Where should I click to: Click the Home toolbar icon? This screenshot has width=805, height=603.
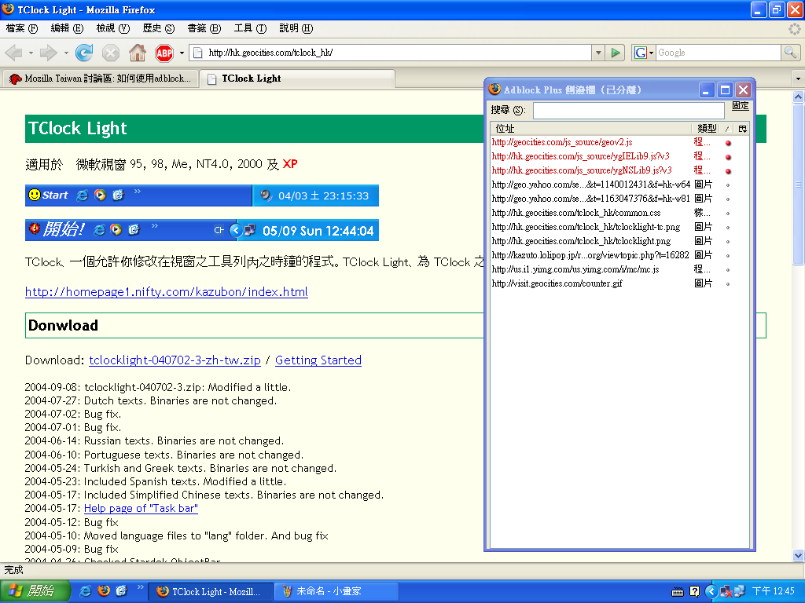(x=138, y=53)
